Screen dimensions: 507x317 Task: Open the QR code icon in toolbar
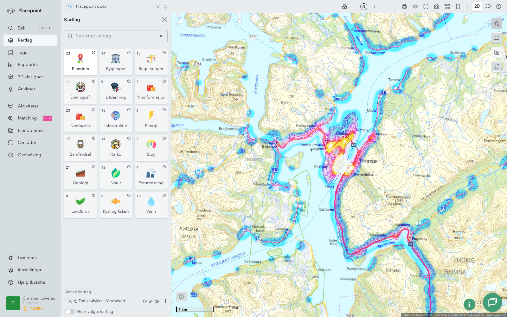[447, 6]
